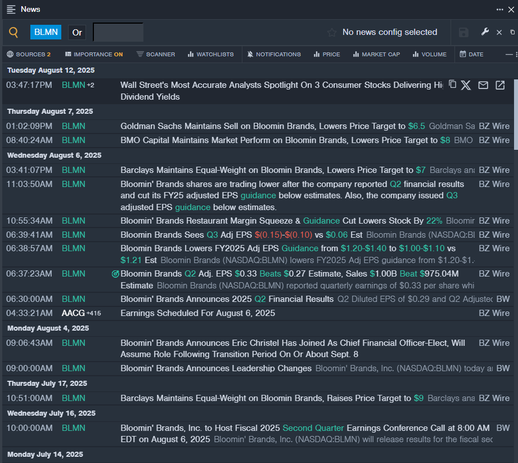This screenshot has width=518, height=463.
Task: Click the BZ Wire source on the BMO Capital row
Action: coord(494,140)
